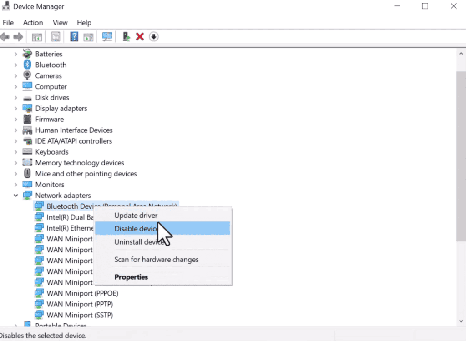Open Help using the blue question mark icon

[74, 36]
